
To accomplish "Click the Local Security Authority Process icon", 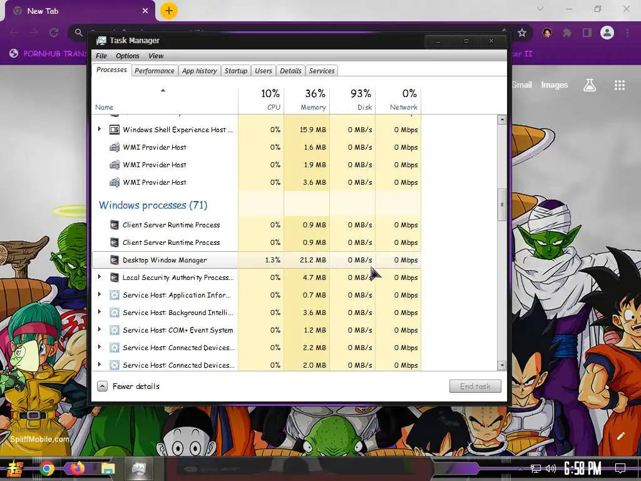I will 115,277.
